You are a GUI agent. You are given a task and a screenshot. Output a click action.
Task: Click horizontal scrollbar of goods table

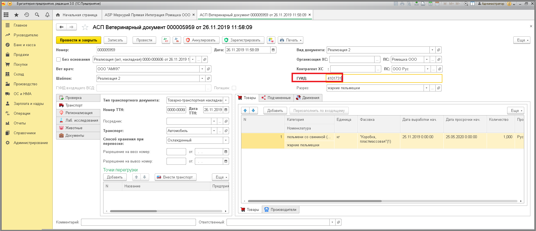tap(315, 201)
